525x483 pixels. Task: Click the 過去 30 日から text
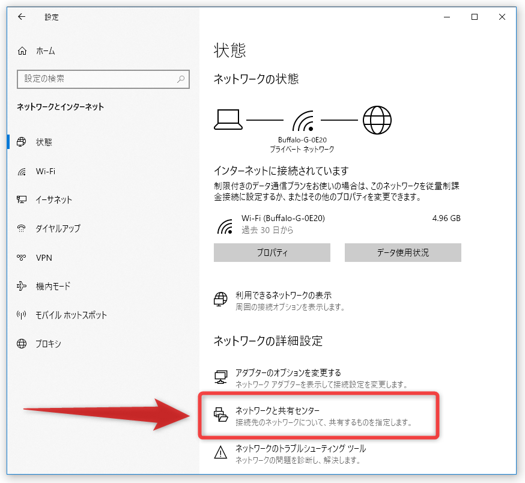pyautogui.click(x=267, y=230)
